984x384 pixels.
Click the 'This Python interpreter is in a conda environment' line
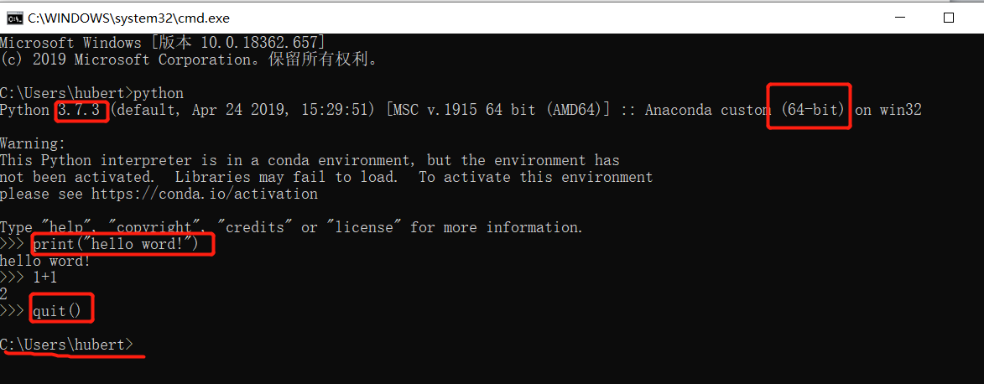[310, 161]
